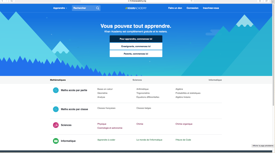Click the browser Share icon
The image size is (275, 153).
pyautogui.click(x=260, y=1)
